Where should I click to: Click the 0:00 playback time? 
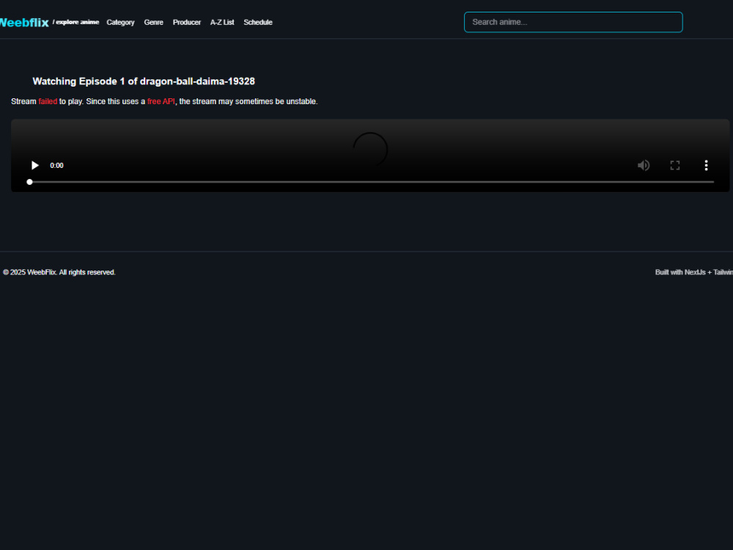click(56, 166)
